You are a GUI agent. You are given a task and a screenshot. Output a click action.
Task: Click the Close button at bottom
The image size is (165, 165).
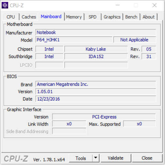tap(147, 158)
